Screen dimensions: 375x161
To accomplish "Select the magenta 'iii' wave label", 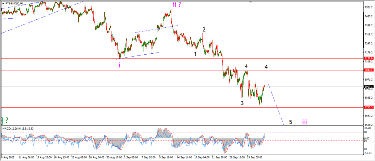I will pyautogui.click(x=305, y=122).
